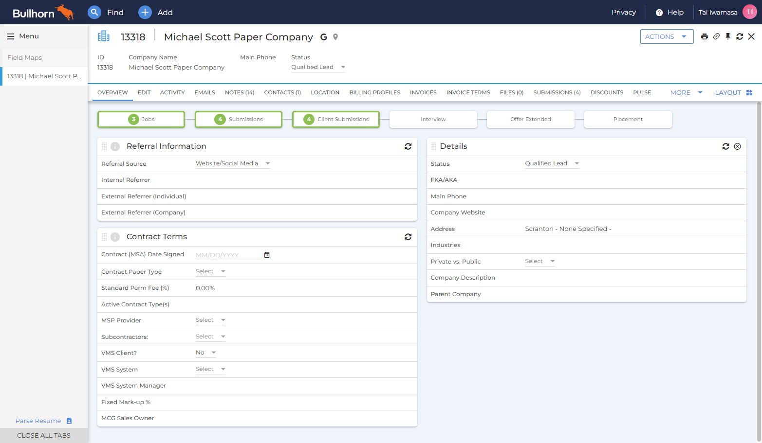Open the CONTACTS (1) tab
Image resolution: width=762 pixels, height=443 pixels.
click(282, 92)
